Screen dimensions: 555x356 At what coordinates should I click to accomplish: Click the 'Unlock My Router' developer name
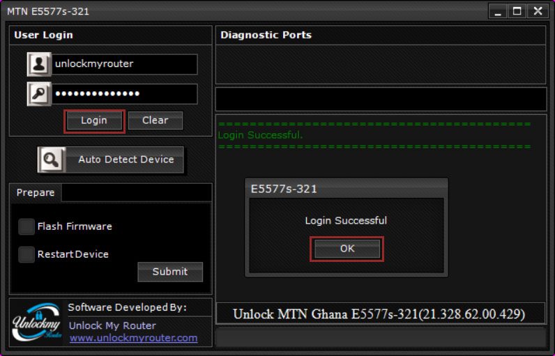[112, 325]
